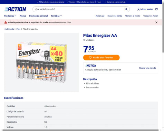Click the vertical page scrollbar
164x131 pixels.
tap(163, 28)
